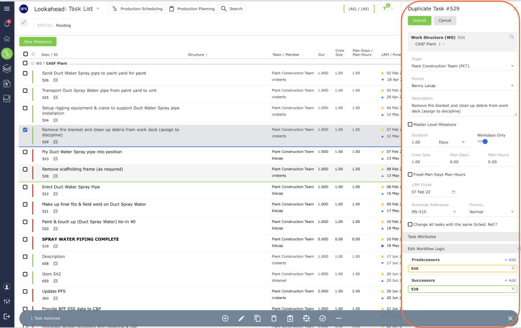Open the more options ellipsis in toolbar
The width and height of the screenshot is (521, 328).
338,318
